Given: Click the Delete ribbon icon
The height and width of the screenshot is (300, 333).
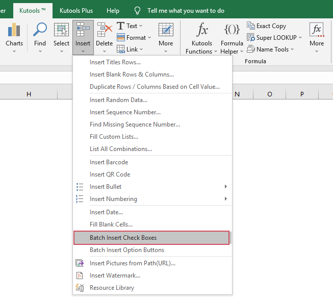Looking at the screenshot, I should pos(105,30).
